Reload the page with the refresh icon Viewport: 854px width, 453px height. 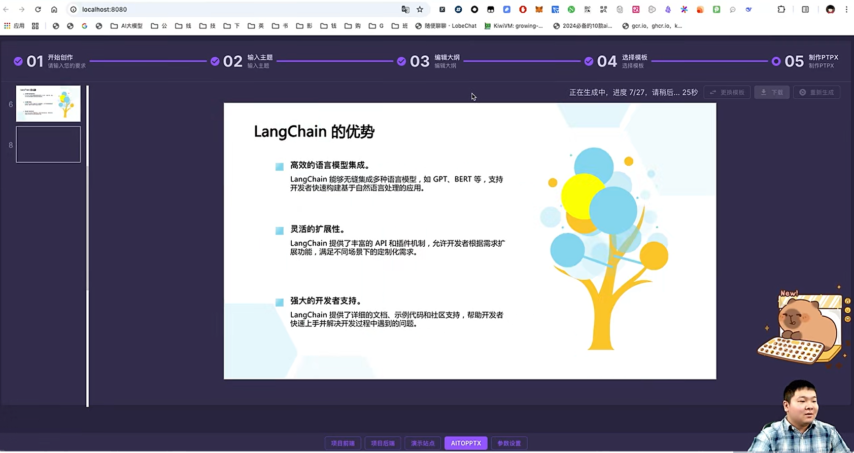coord(38,9)
